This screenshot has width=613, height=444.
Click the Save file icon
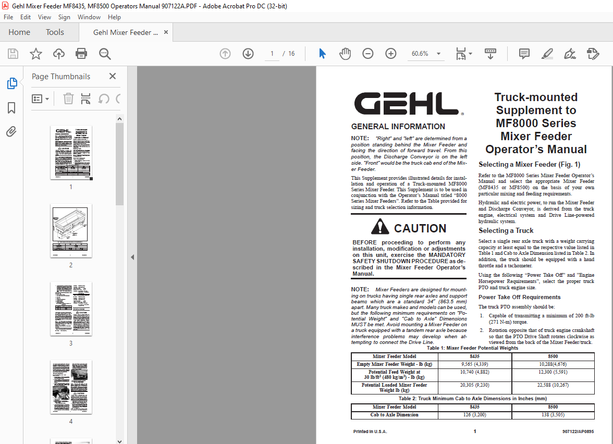pyautogui.click(x=13, y=54)
